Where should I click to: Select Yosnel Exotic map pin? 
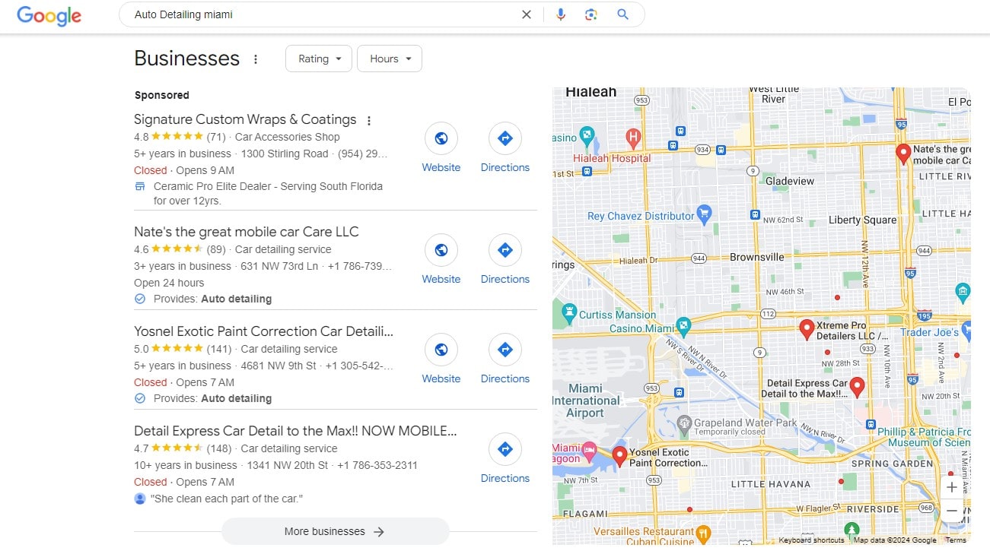pos(619,457)
